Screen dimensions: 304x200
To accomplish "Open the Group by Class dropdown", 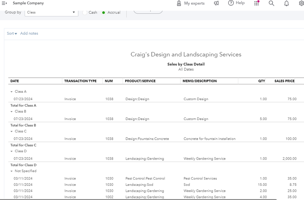I will (51, 12).
